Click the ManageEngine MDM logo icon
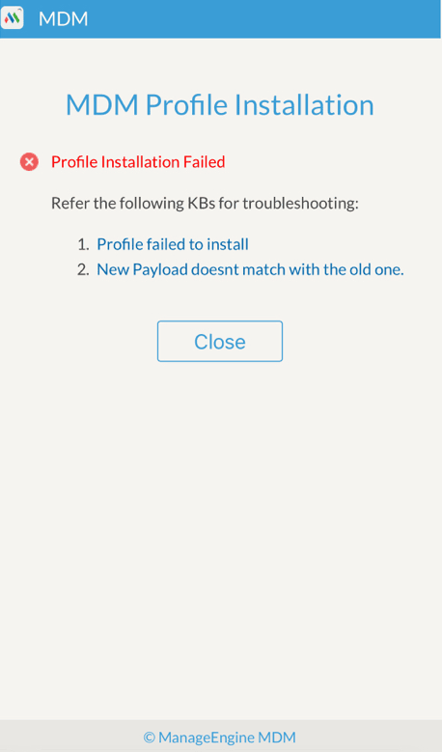442x752 pixels. tap(12, 18)
